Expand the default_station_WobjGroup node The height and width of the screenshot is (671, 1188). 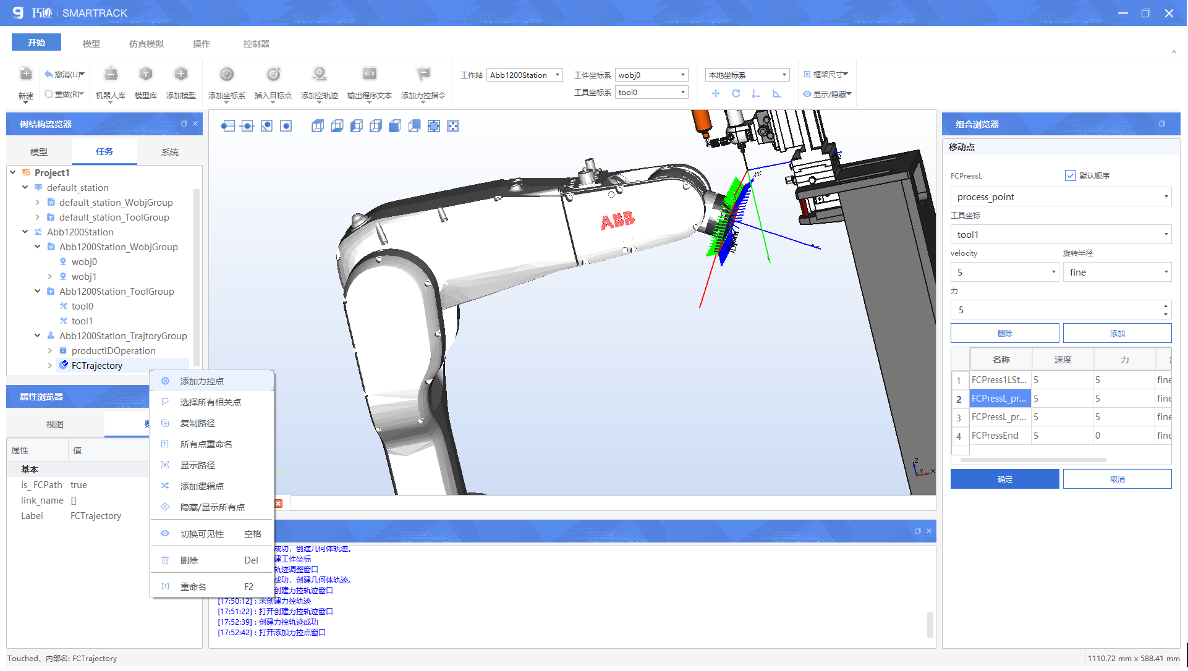[x=38, y=202]
